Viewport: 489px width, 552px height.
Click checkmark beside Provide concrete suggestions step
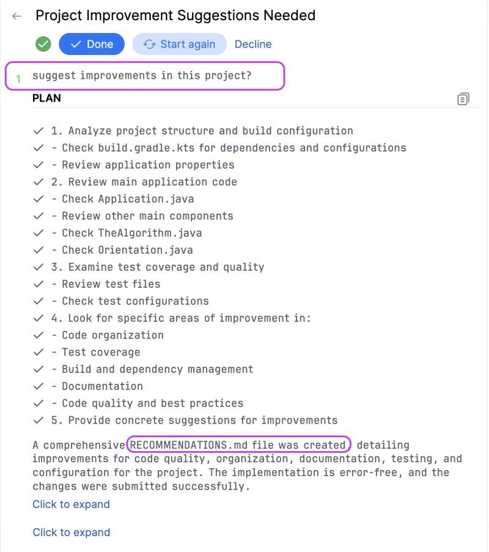(39, 421)
